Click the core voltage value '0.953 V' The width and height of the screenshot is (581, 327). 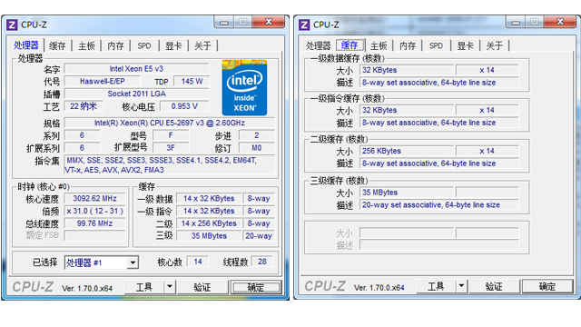click(184, 106)
